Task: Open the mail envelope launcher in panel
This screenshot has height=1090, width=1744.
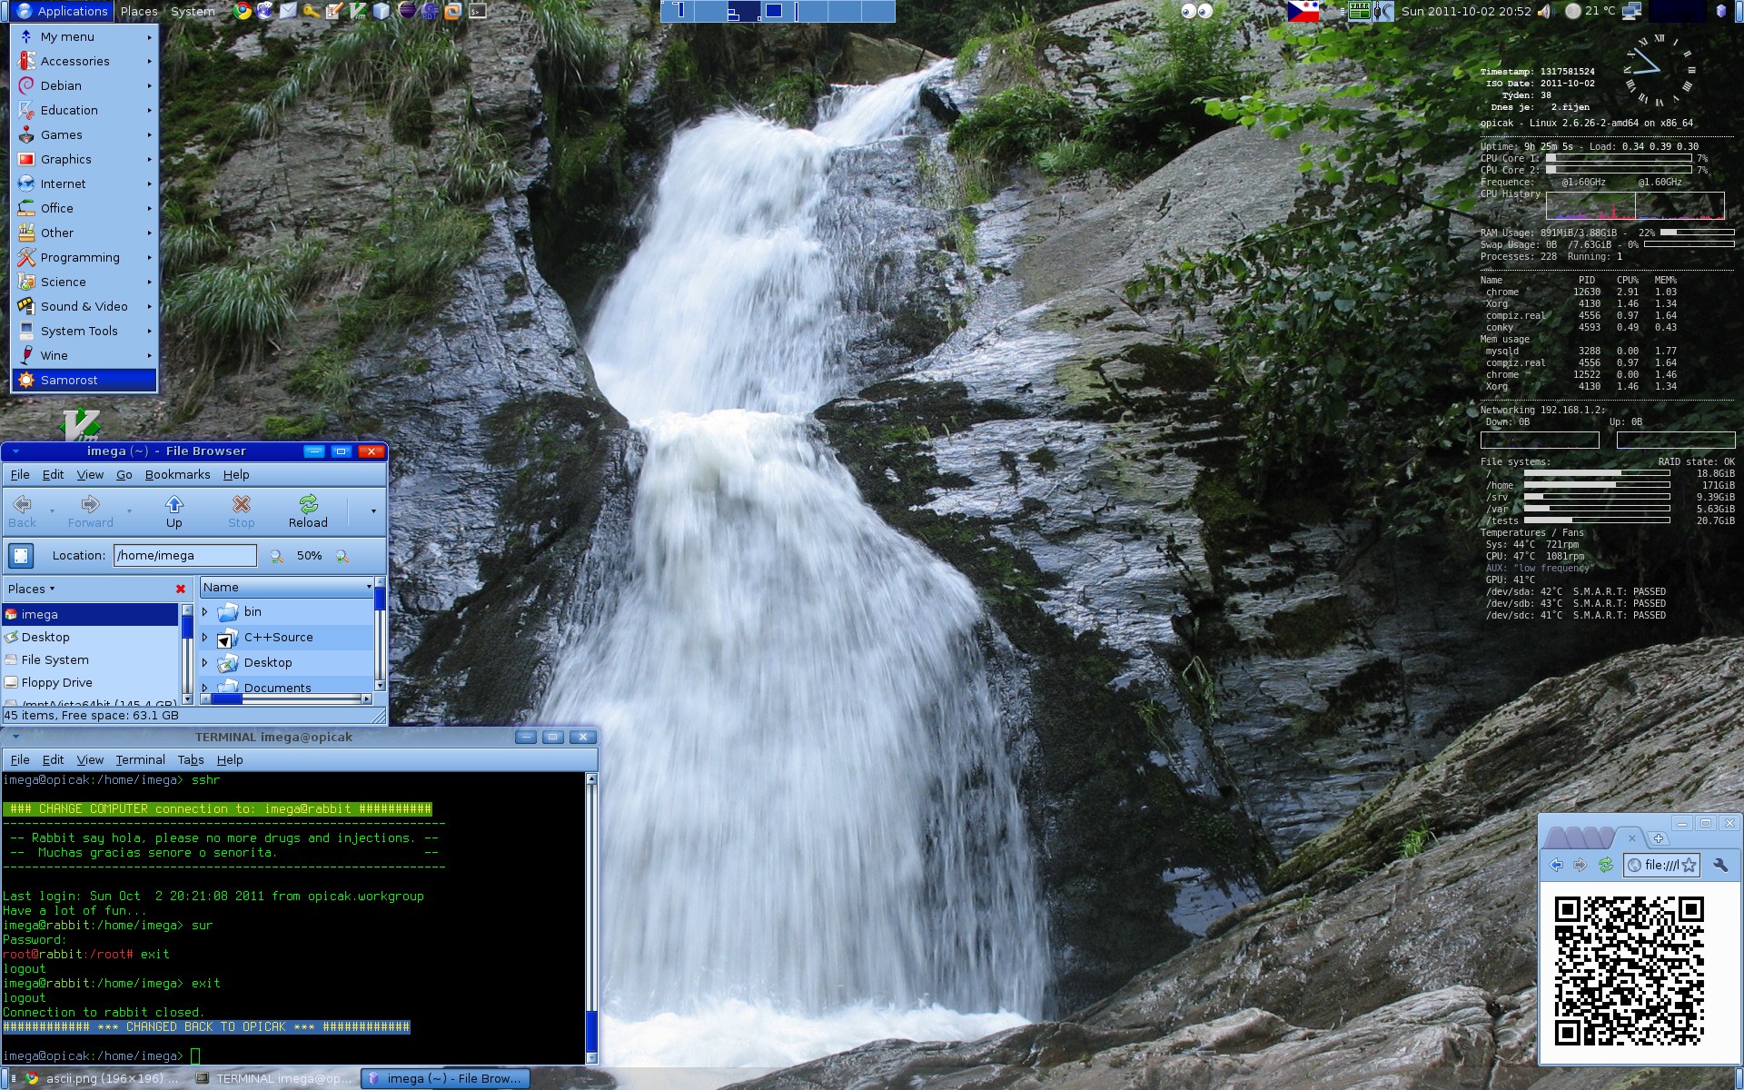Action: point(288,11)
